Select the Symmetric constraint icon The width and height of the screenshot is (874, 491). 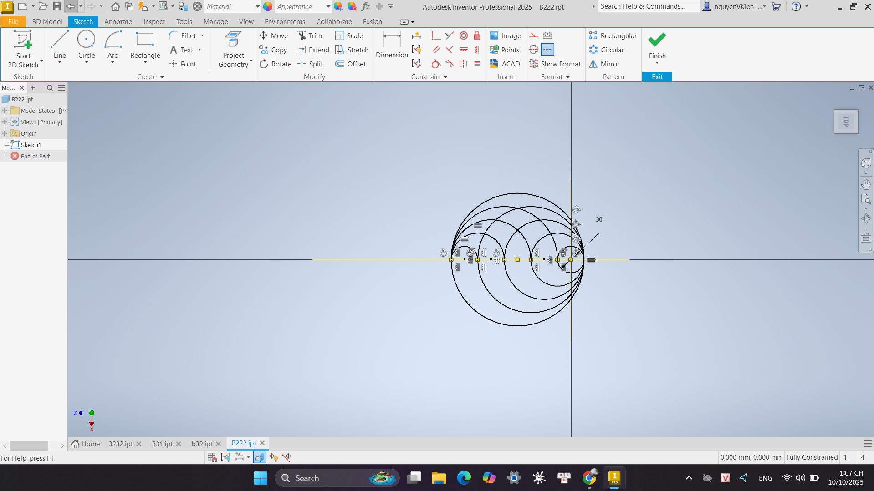pyautogui.click(x=463, y=64)
